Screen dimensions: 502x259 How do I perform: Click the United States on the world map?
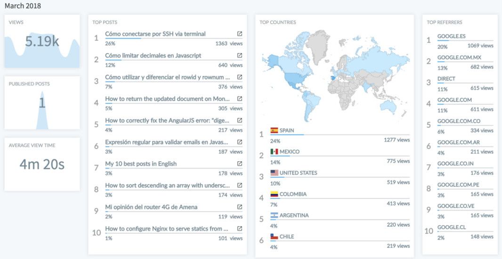(295, 78)
